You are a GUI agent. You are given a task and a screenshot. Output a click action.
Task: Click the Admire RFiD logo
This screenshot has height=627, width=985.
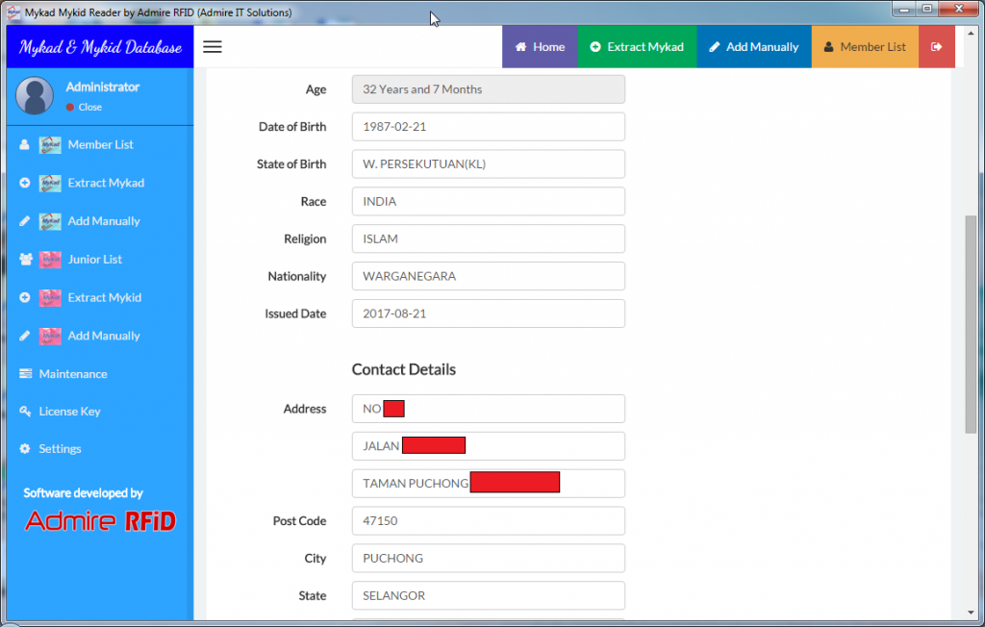[x=100, y=521]
